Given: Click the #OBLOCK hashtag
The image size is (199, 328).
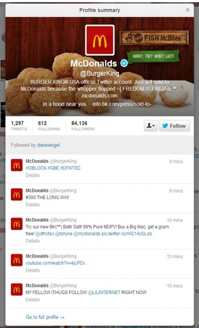Looking at the screenshot, I should pyautogui.click(x=36, y=168).
